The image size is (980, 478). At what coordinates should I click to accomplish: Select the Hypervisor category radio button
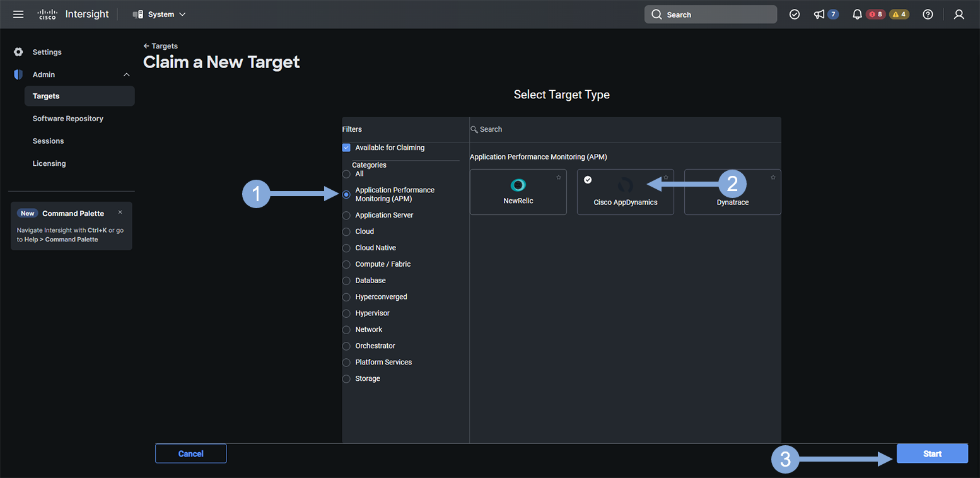[346, 314]
